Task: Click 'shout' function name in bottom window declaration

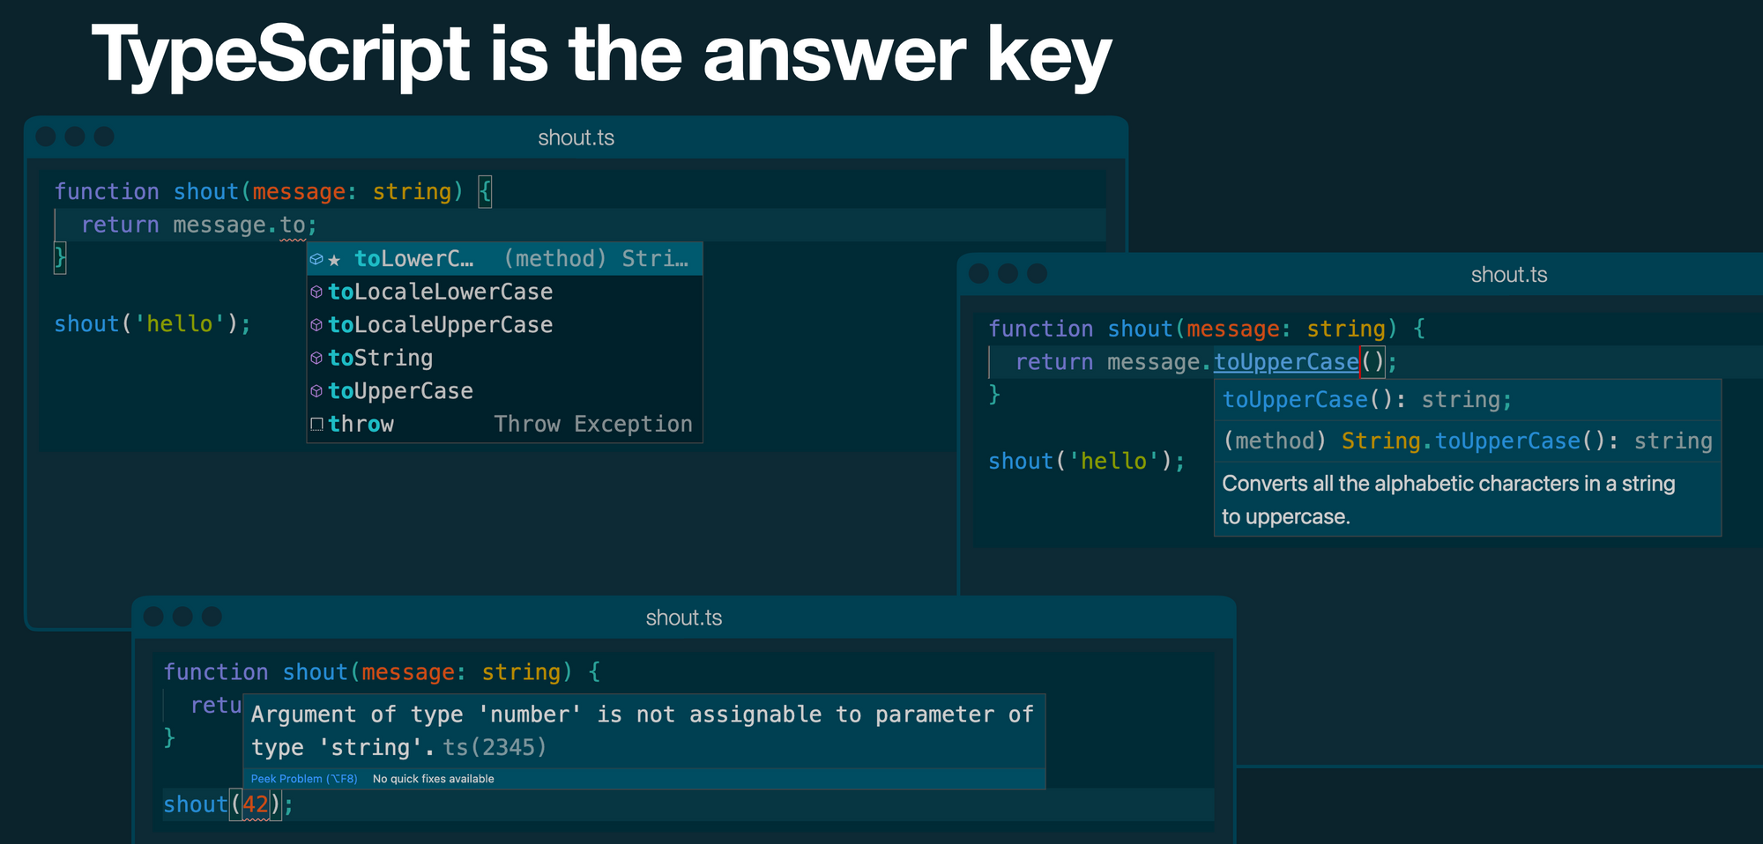Action: tap(315, 672)
